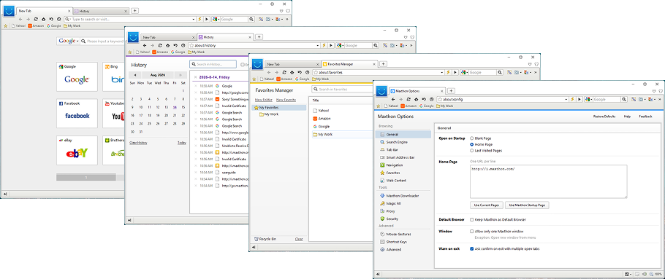The height and width of the screenshot is (279, 665).
Task: Select Home Page startup option
Action: tap(472, 144)
